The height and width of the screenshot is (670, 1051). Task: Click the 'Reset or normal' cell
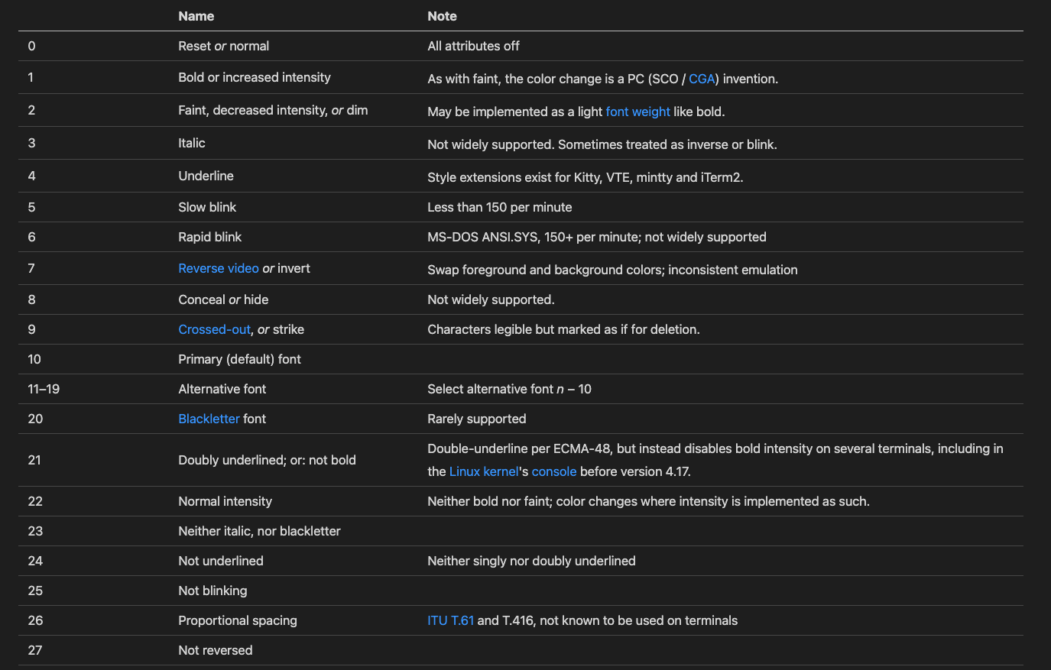pyautogui.click(x=223, y=46)
